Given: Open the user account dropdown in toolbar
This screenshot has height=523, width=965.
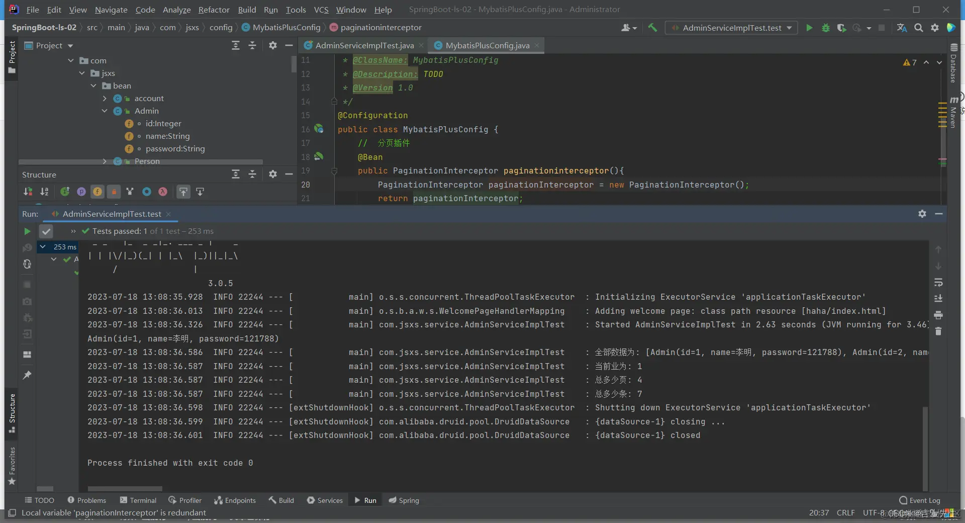Looking at the screenshot, I should (629, 28).
